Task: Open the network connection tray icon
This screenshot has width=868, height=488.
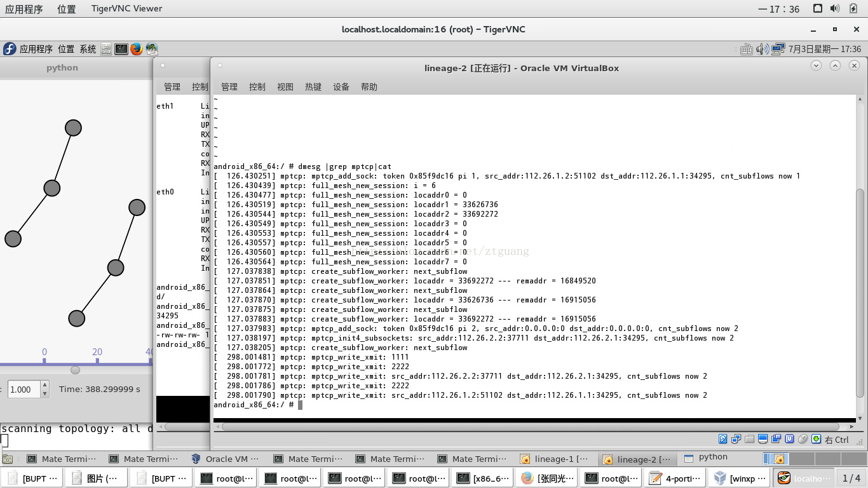Action: point(778,49)
